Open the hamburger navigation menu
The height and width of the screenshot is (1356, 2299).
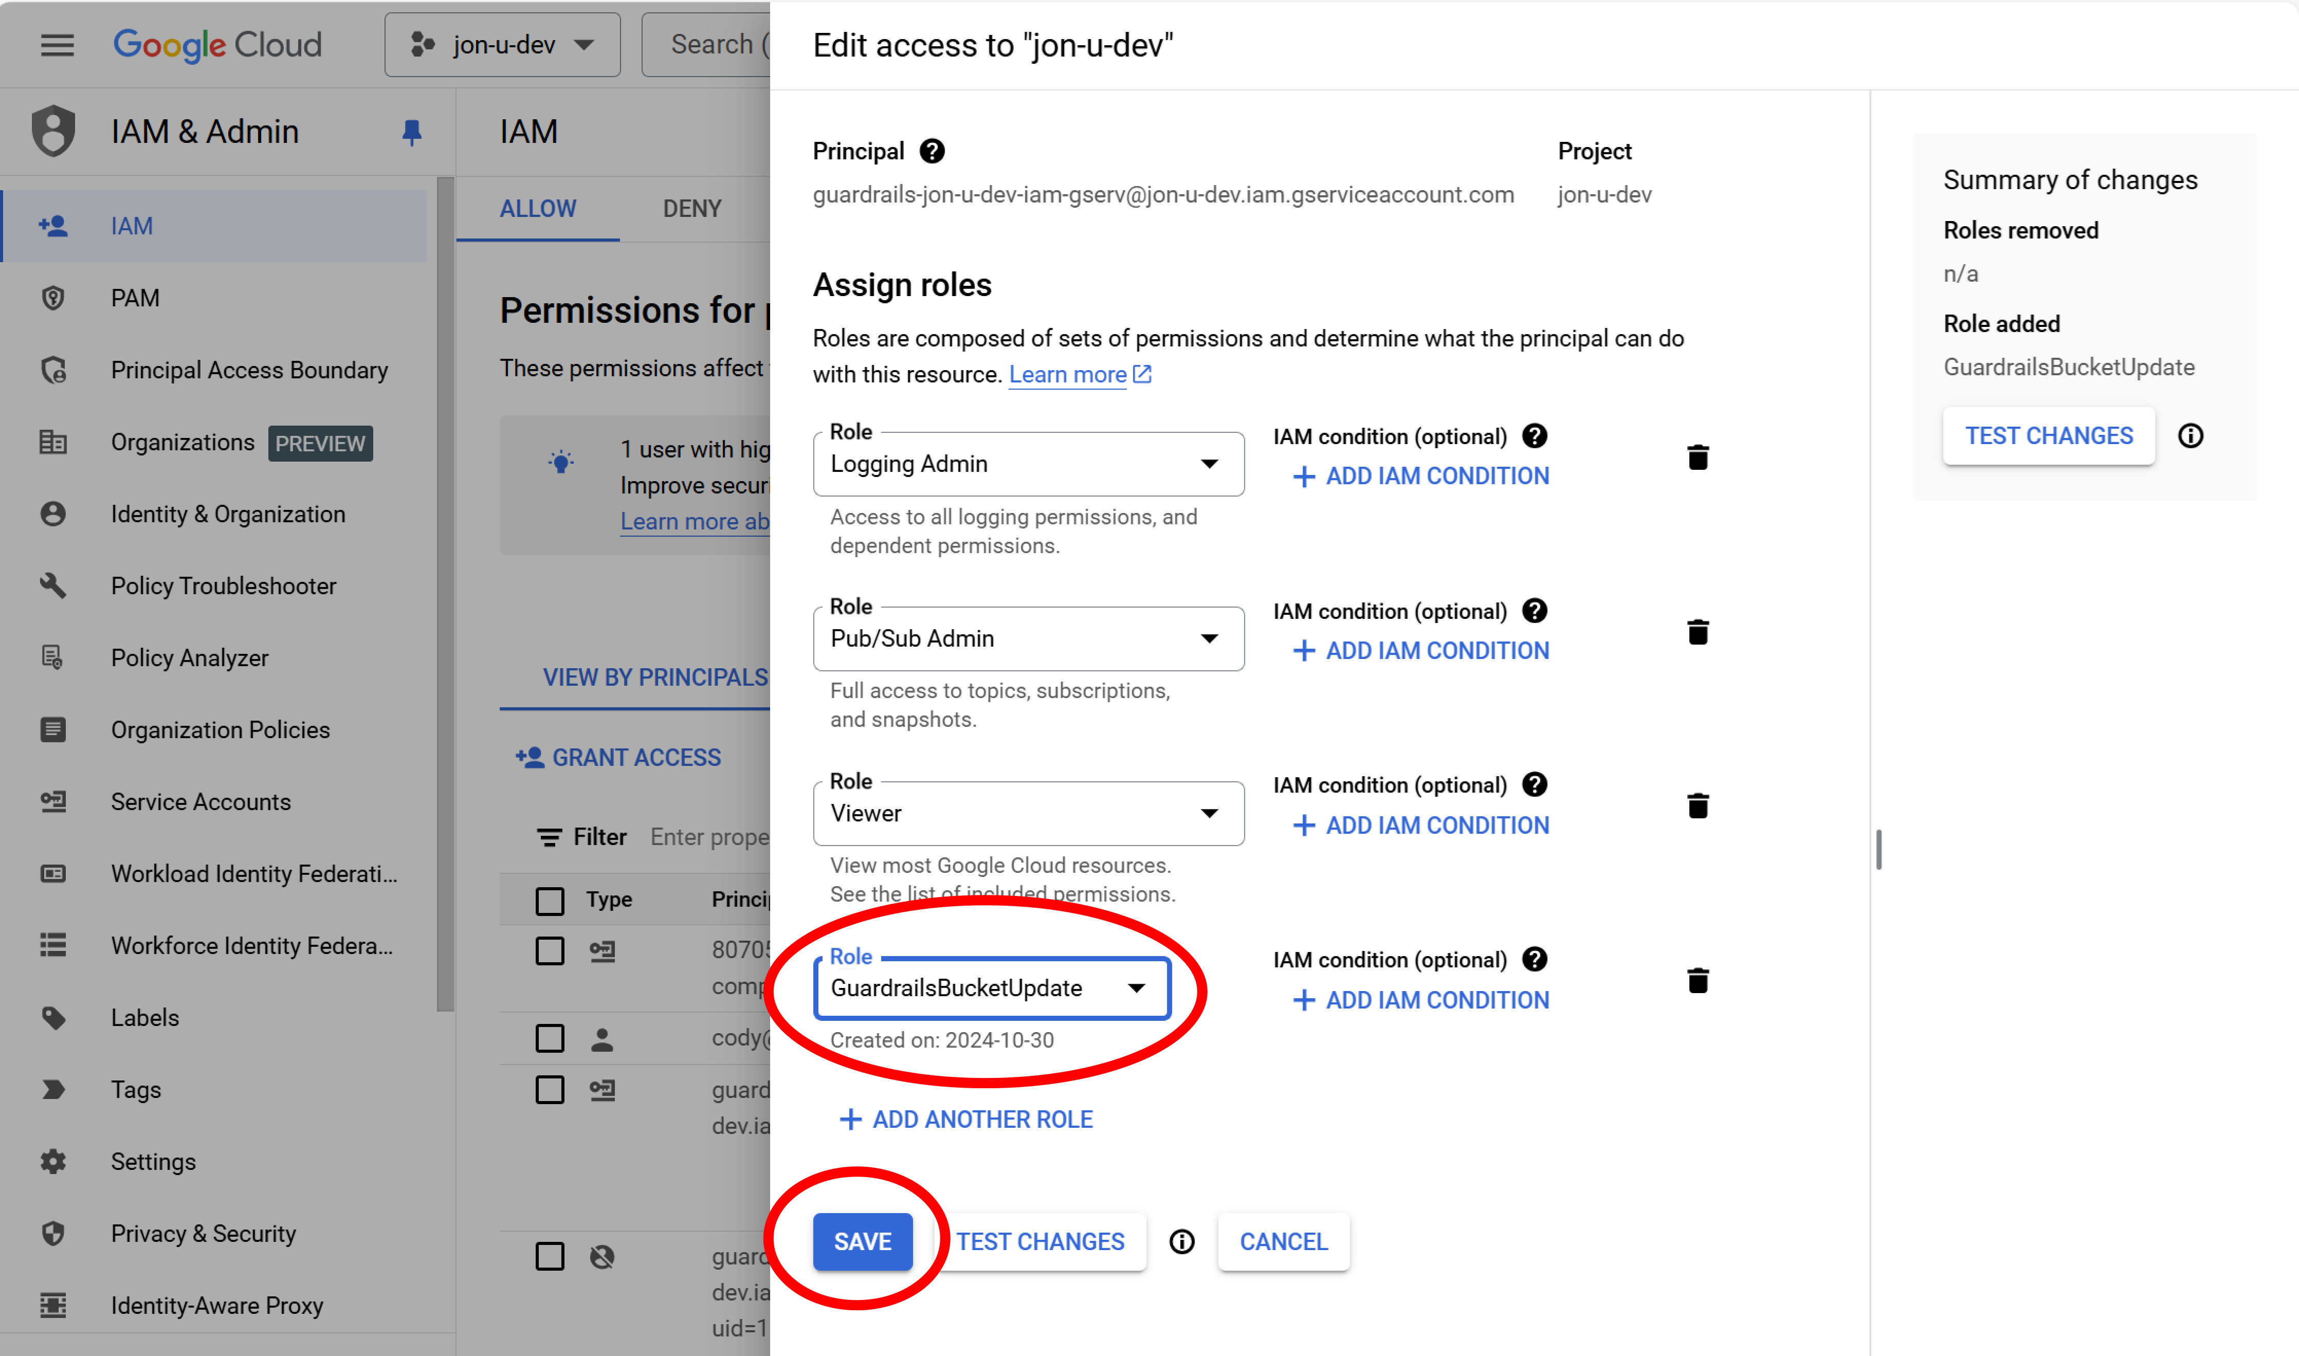[57, 44]
